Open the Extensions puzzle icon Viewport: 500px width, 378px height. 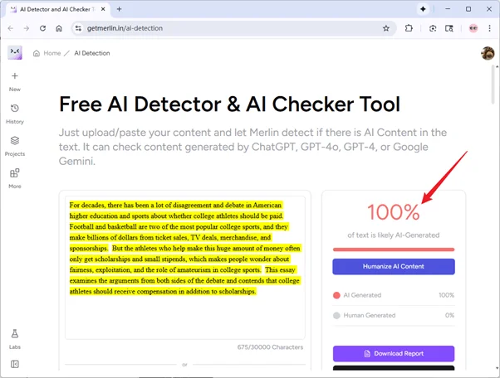point(409,28)
